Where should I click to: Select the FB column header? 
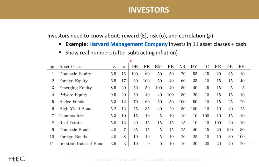(x=241, y=67)
